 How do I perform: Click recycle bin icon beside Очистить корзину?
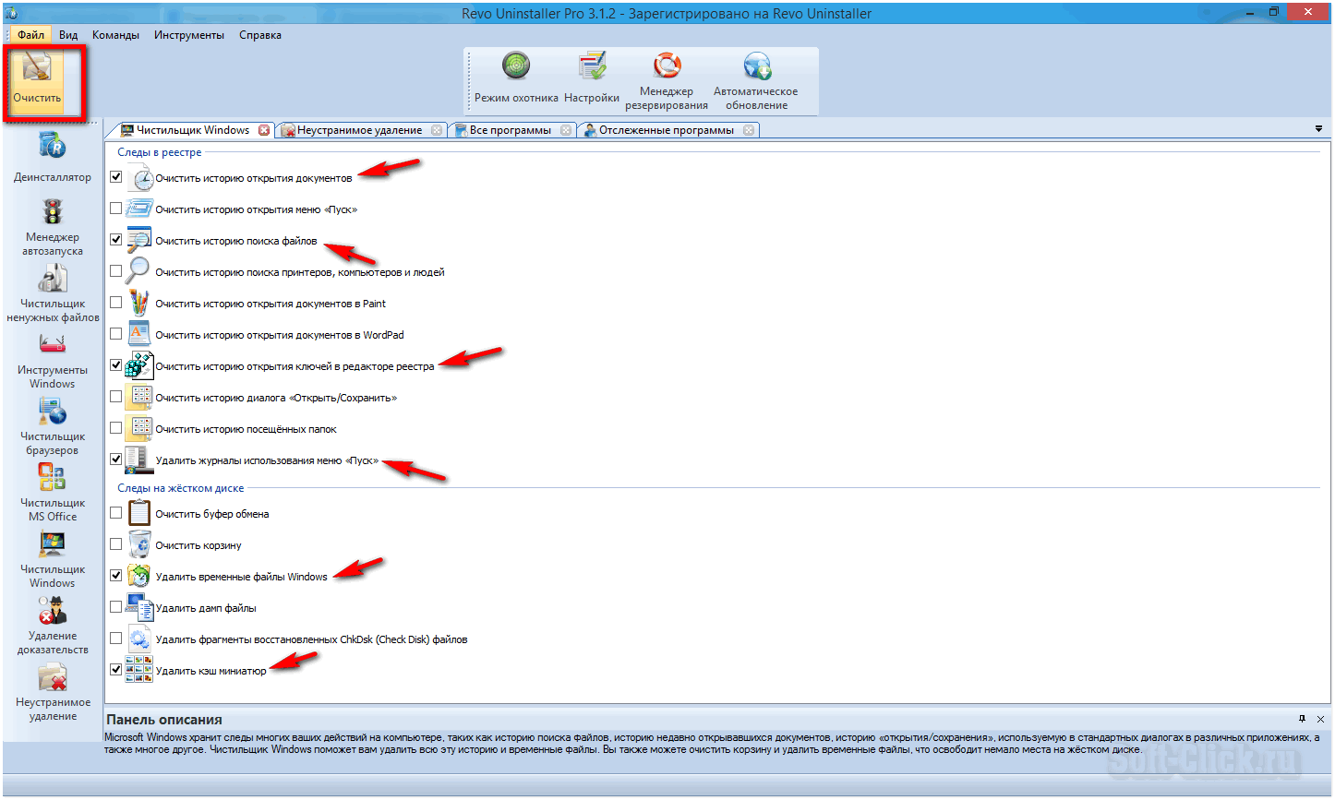pos(139,544)
